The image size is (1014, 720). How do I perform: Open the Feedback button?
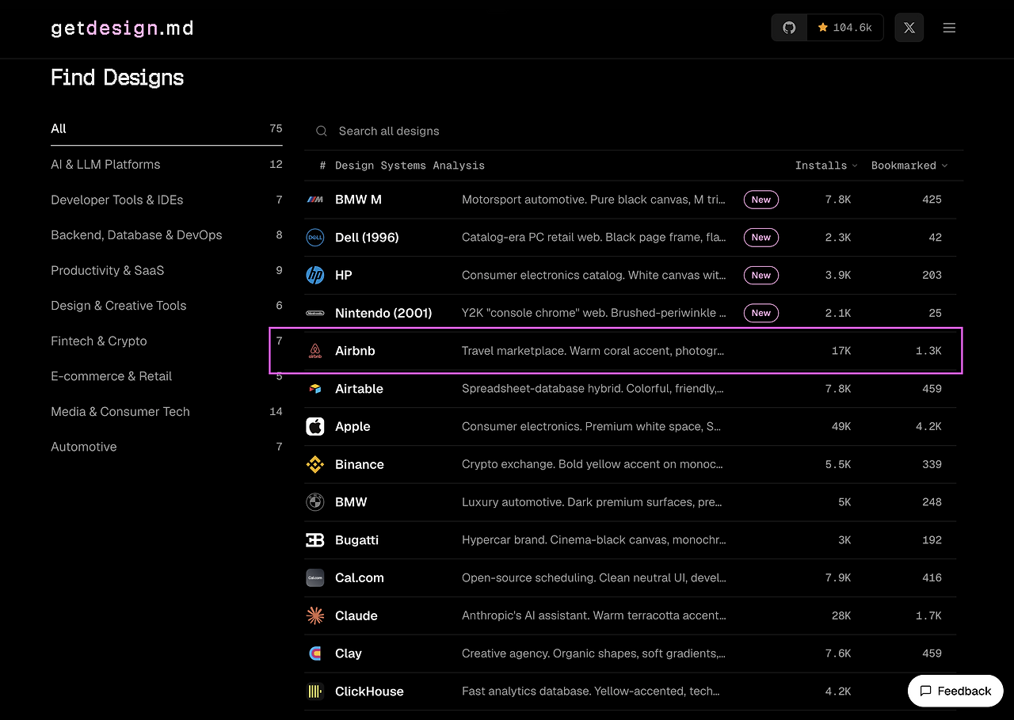(955, 691)
